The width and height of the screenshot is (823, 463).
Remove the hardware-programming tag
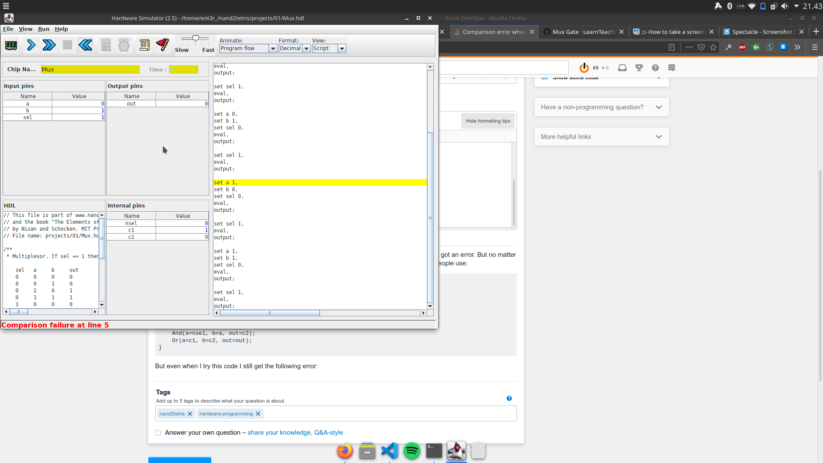tap(258, 414)
